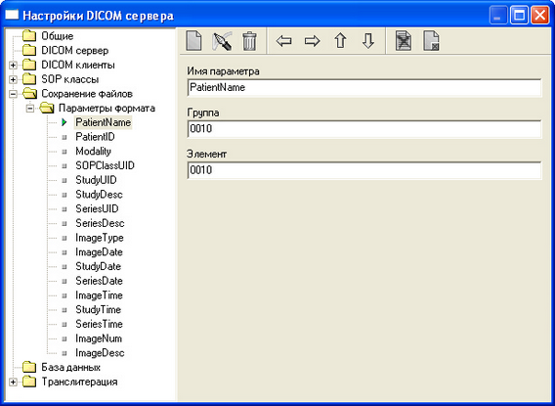Select SeriesDate in the tree

(99, 281)
